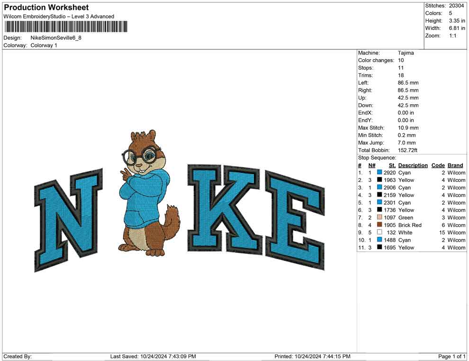Click the cyan swatch in stop row 3
Viewport: 469px width, 361px height.
[379, 187]
